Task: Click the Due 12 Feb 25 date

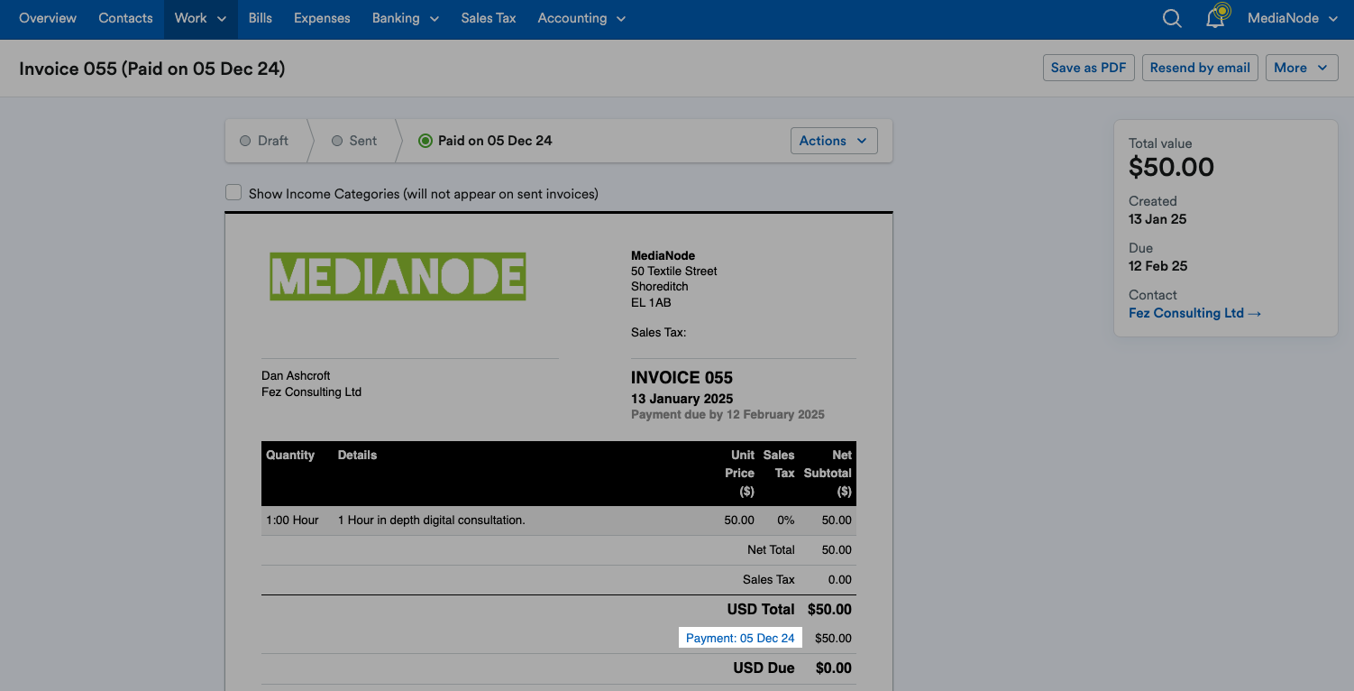Action: pos(1157,266)
